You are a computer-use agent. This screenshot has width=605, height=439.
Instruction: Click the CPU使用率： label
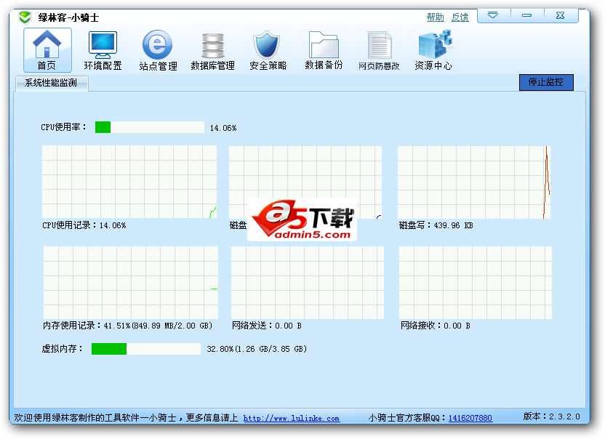(x=64, y=127)
